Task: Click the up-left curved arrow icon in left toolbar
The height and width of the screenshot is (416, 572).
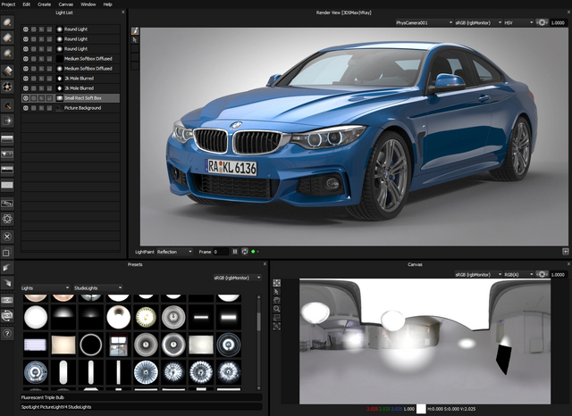Action: (x=7, y=268)
